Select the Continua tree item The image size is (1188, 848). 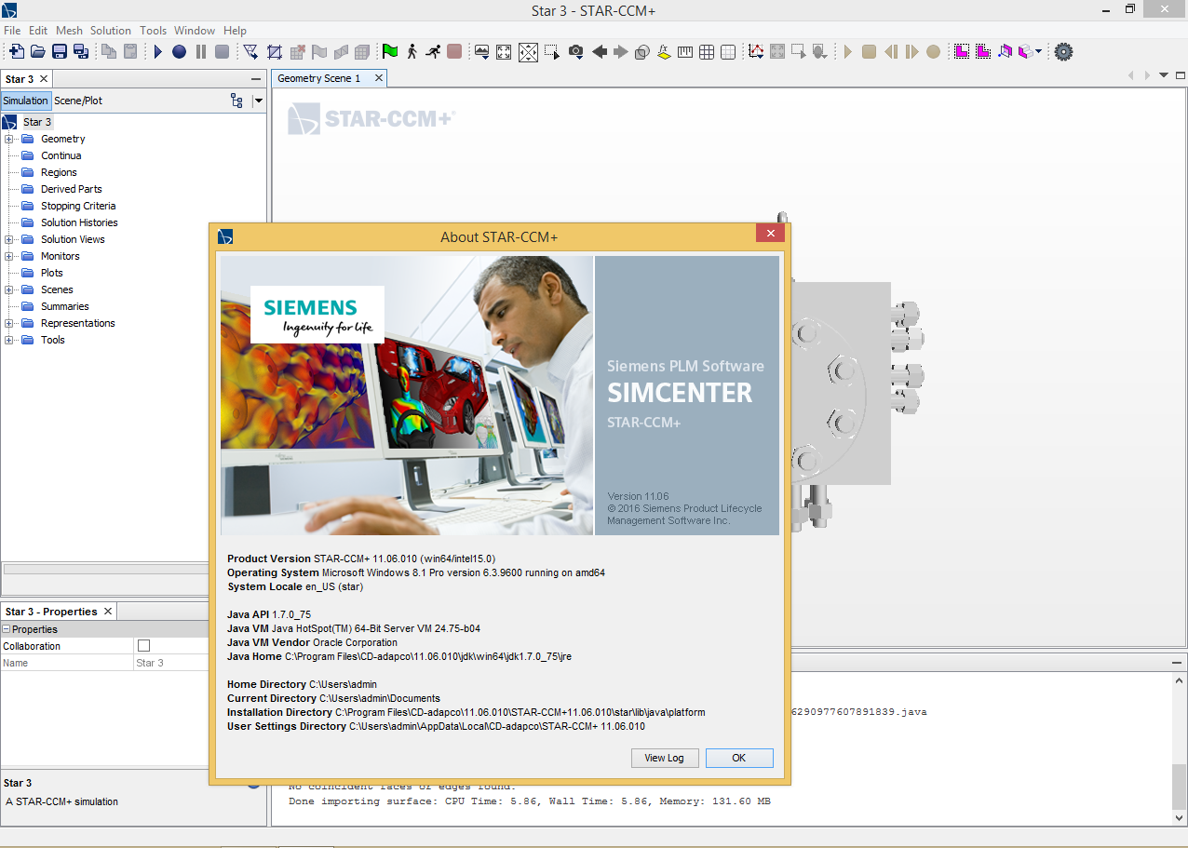(x=61, y=155)
